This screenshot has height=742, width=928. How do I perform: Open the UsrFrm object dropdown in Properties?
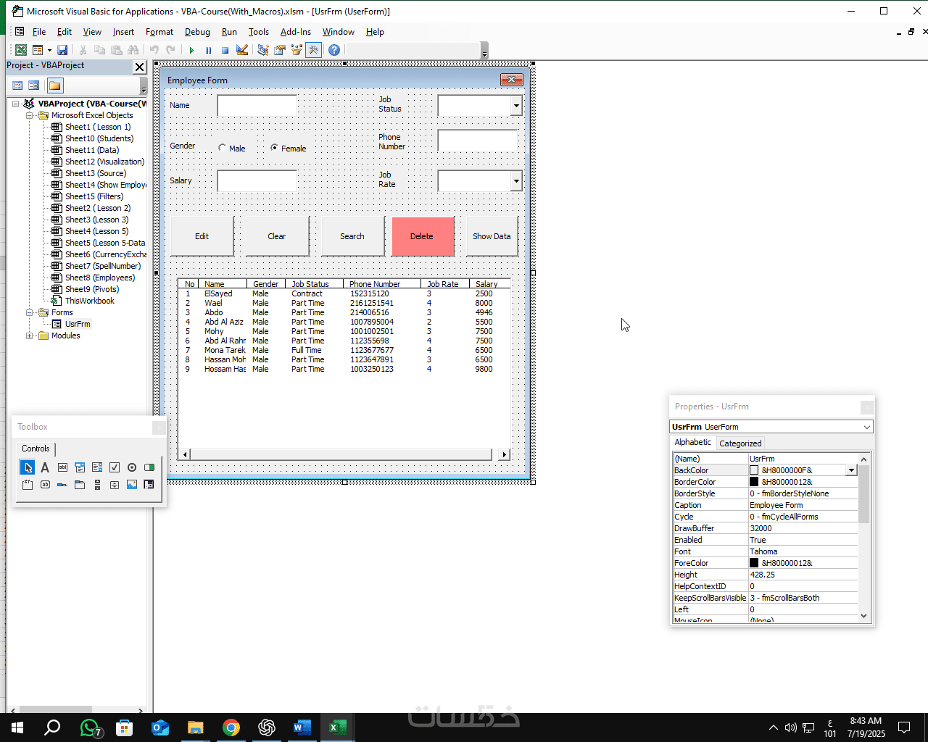pyautogui.click(x=866, y=427)
